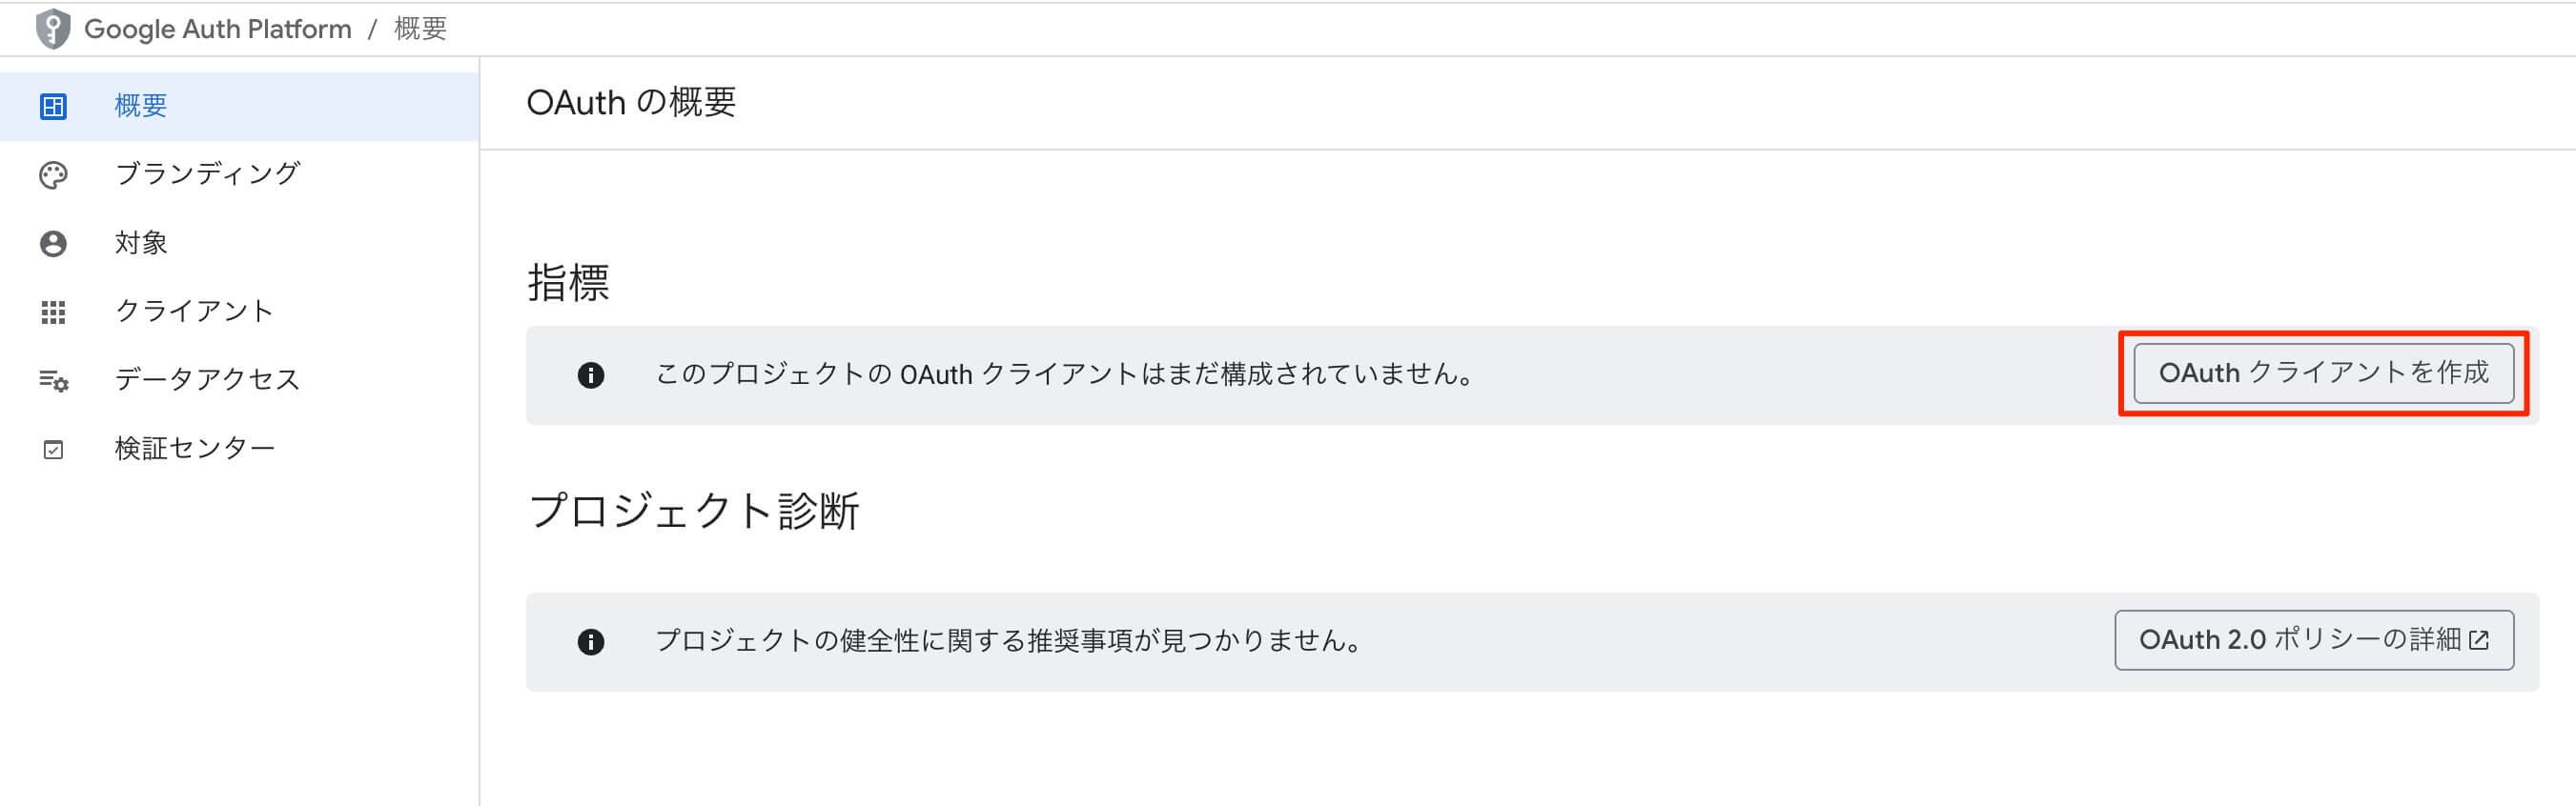
Task: Open 検証センター from the sidebar
Action: [195, 449]
